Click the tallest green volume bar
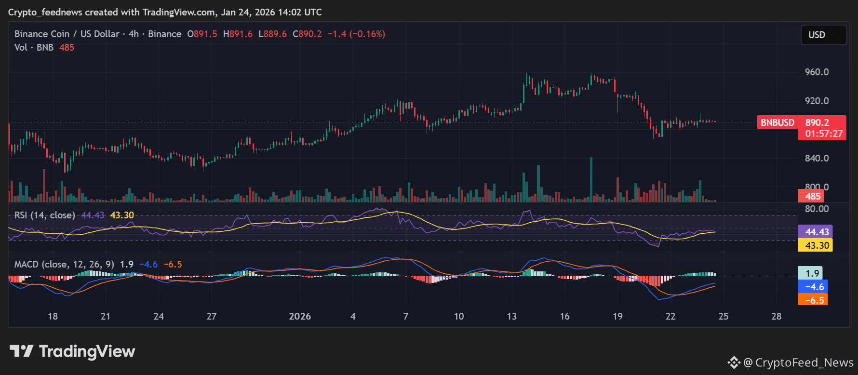This screenshot has width=858, height=375. click(x=591, y=179)
